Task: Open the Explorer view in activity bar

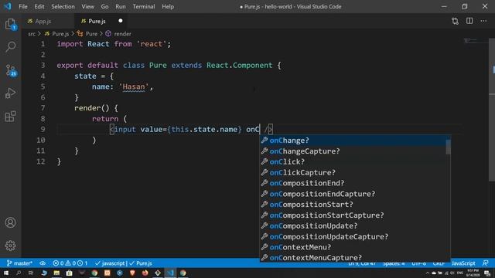Action: [10, 24]
